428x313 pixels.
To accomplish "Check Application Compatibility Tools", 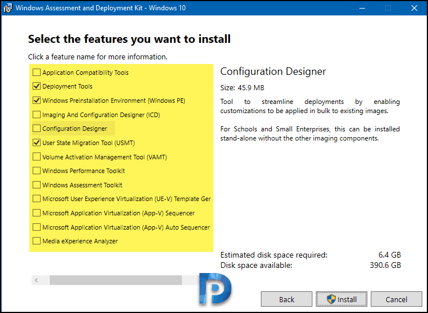I will point(36,73).
